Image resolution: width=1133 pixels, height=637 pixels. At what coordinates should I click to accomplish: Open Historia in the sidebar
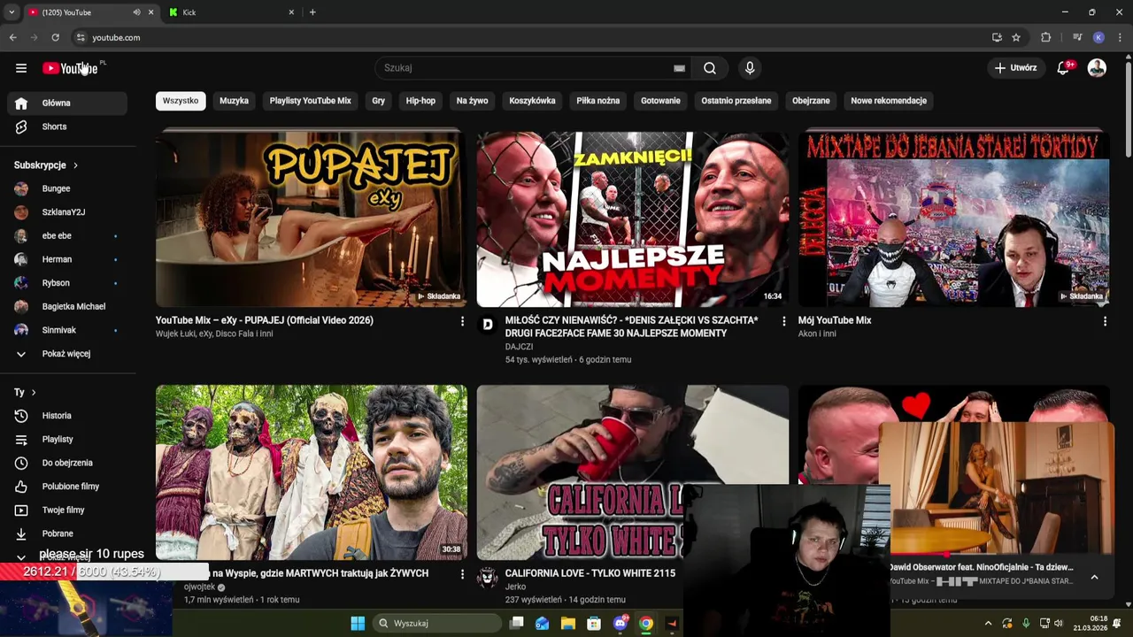67,416
